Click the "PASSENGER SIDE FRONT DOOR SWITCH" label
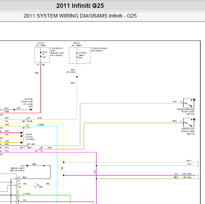The image size is (205, 204). (186, 112)
